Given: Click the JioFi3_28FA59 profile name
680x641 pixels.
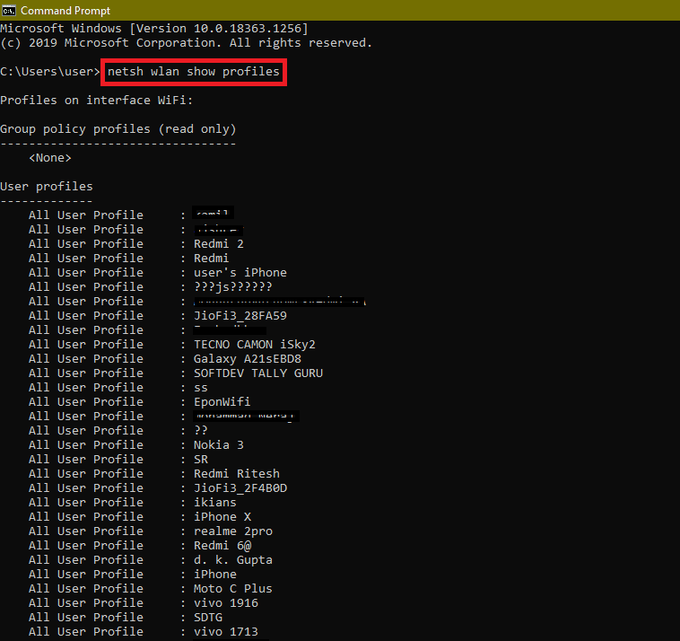Looking at the screenshot, I should point(240,316).
